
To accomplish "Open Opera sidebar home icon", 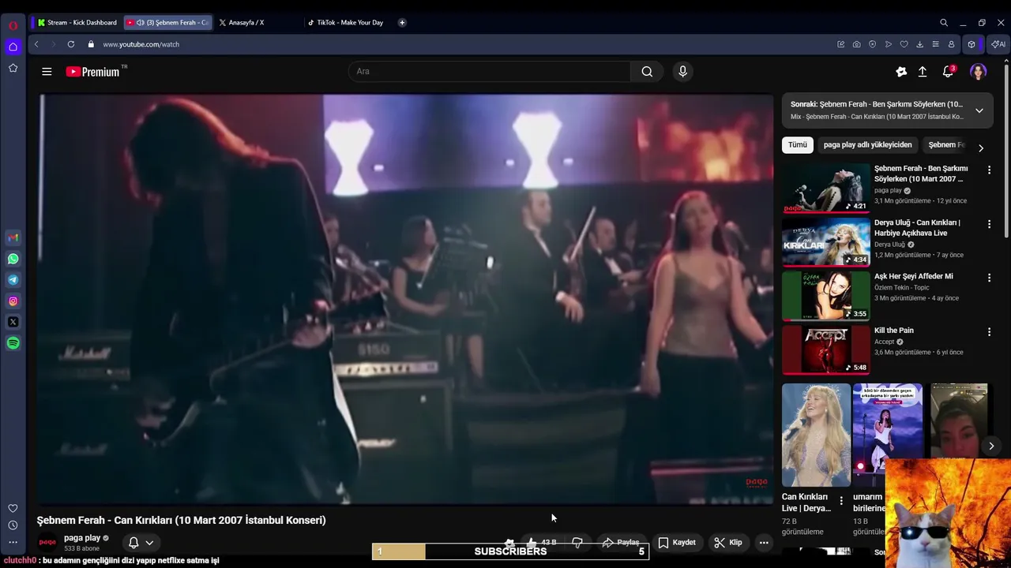I will click(x=13, y=47).
